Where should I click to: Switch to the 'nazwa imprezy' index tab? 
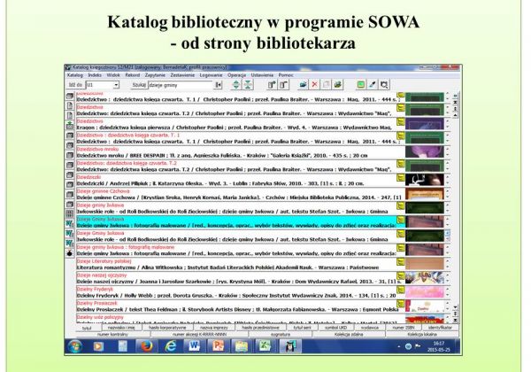(x=213, y=328)
